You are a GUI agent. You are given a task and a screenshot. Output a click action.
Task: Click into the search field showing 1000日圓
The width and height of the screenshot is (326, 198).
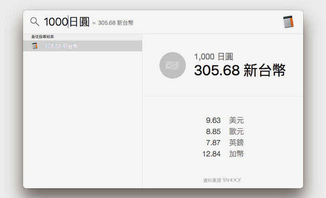67,21
